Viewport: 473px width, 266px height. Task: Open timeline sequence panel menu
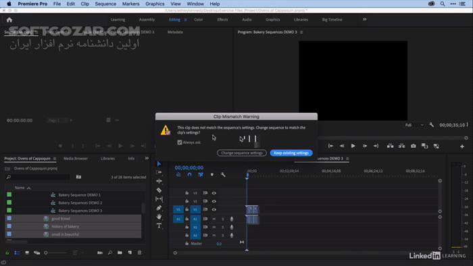click(347, 159)
